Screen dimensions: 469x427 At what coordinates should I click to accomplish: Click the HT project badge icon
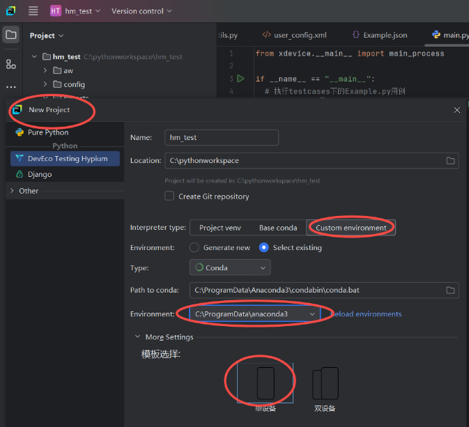tap(55, 11)
